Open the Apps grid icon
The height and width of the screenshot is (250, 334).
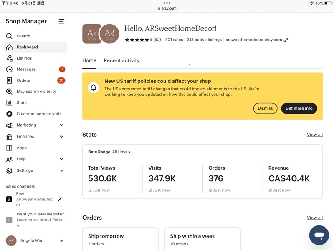tap(9, 148)
